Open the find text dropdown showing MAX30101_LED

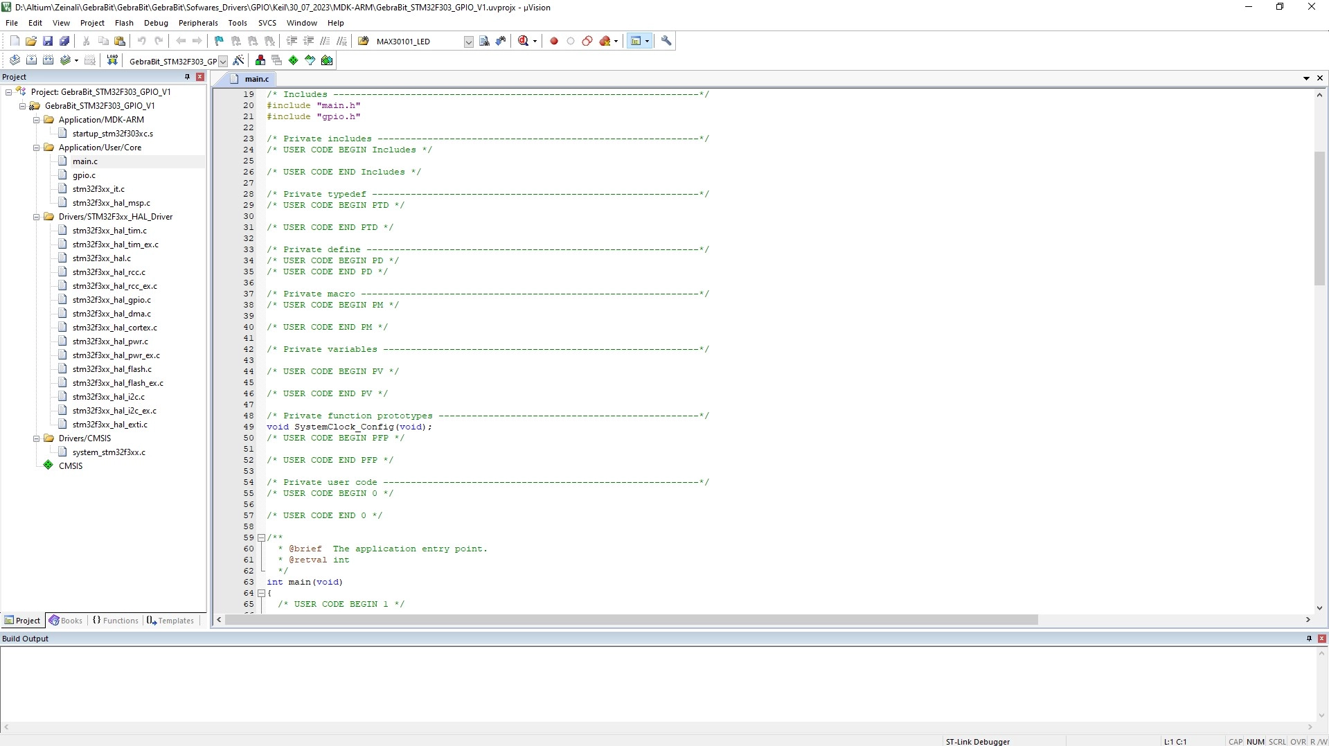(468, 42)
